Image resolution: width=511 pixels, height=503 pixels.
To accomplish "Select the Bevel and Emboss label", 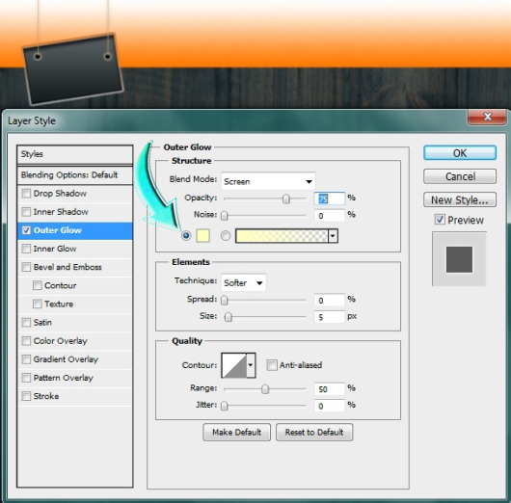I will [x=67, y=267].
